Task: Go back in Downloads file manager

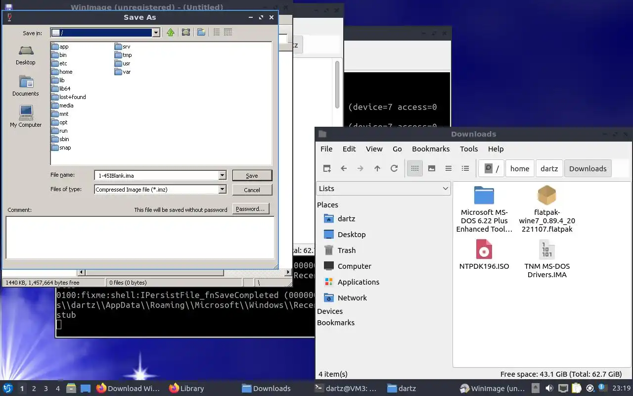Action: (x=344, y=168)
